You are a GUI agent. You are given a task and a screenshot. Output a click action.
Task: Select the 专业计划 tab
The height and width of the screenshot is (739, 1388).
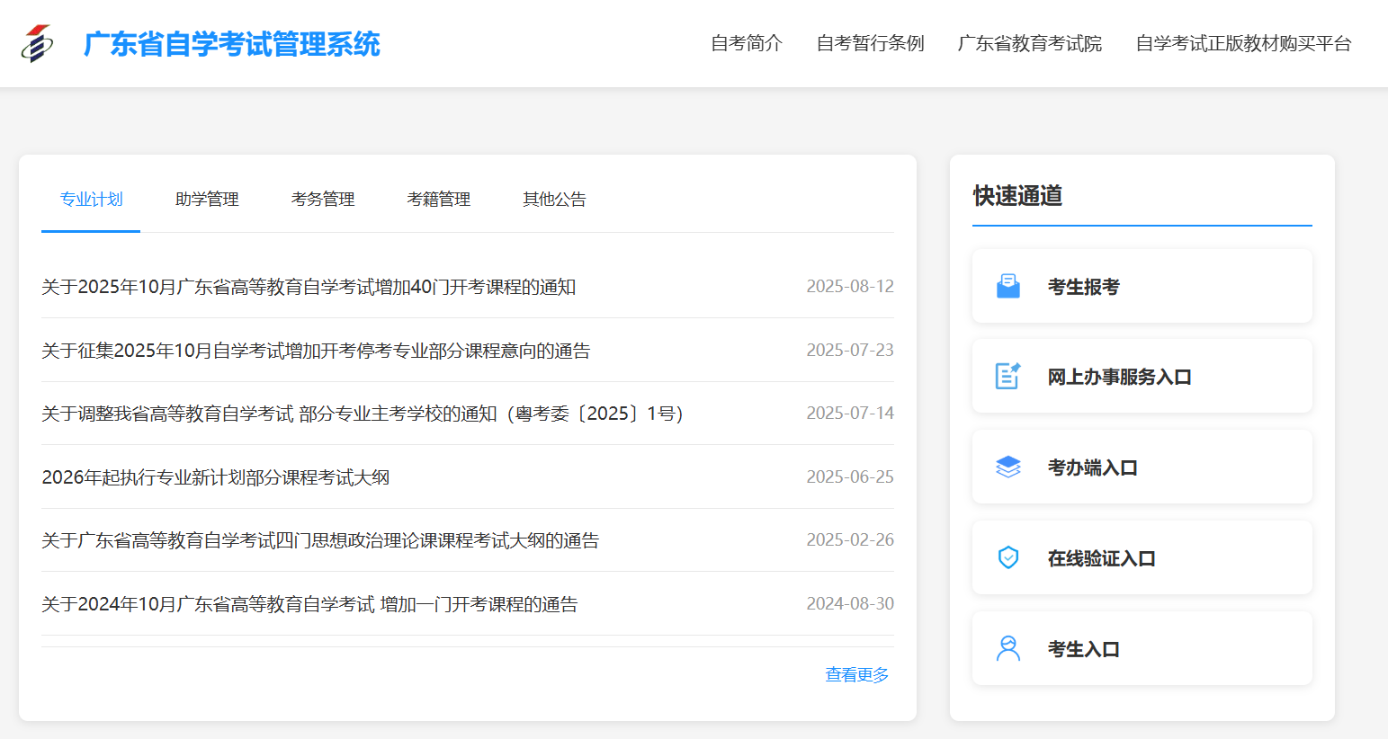pyautogui.click(x=91, y=200)
